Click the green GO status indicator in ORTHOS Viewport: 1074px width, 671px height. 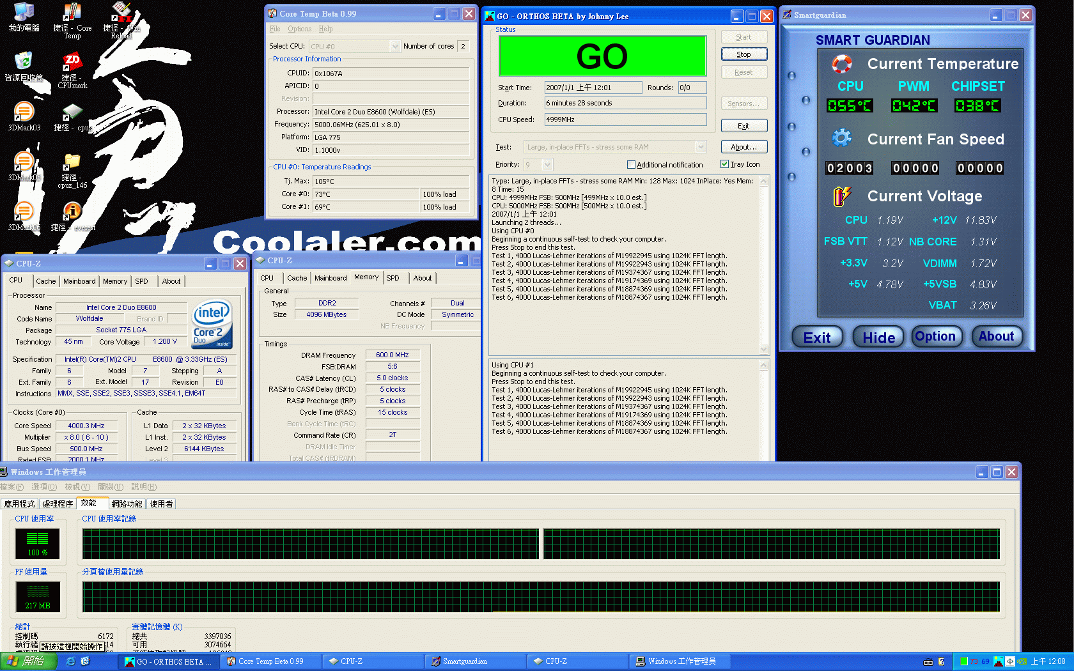click(602, 56)
